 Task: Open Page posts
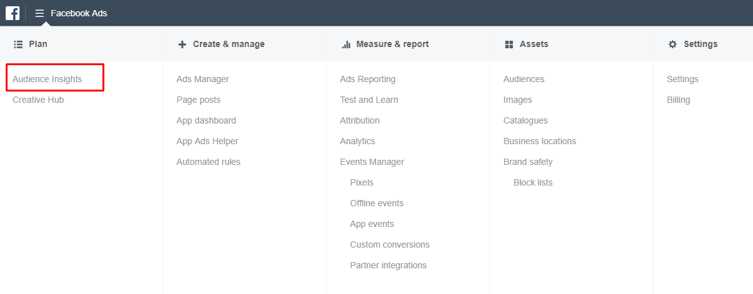pyautogui.click(x=198, y=100)
